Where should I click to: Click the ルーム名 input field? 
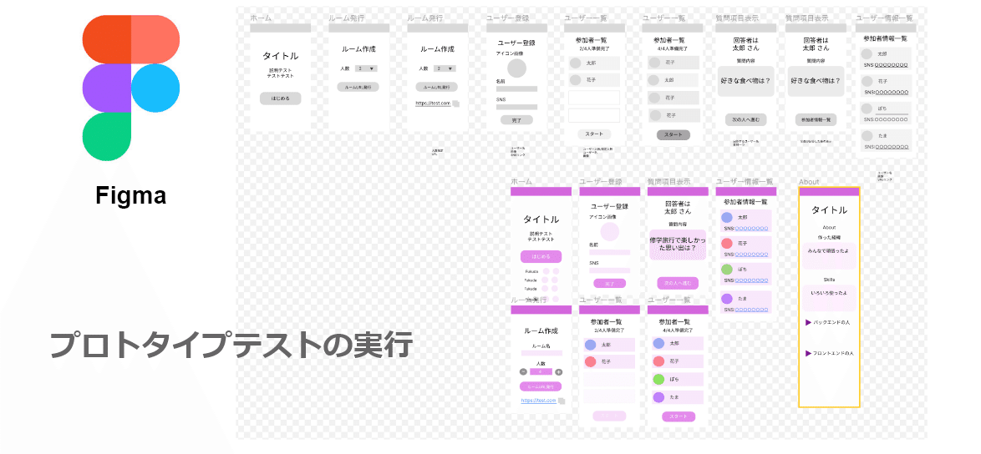click(x=541, y=354)
